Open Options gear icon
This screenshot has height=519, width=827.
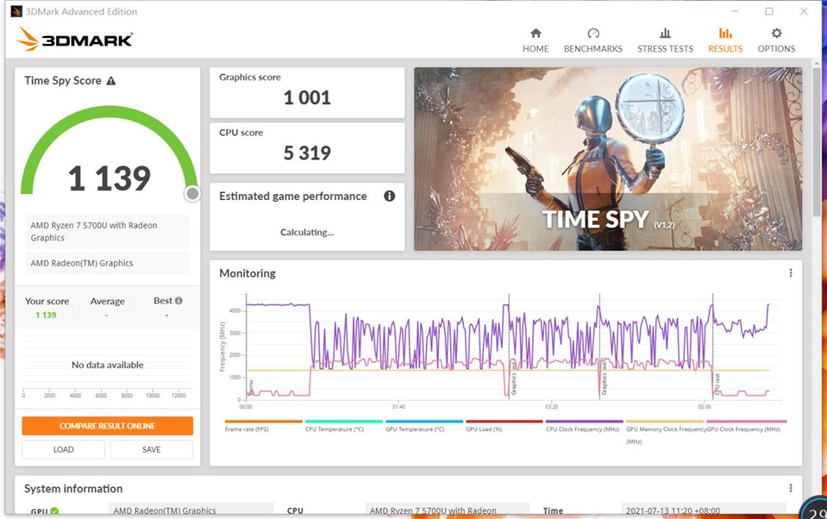pos(776,34)
